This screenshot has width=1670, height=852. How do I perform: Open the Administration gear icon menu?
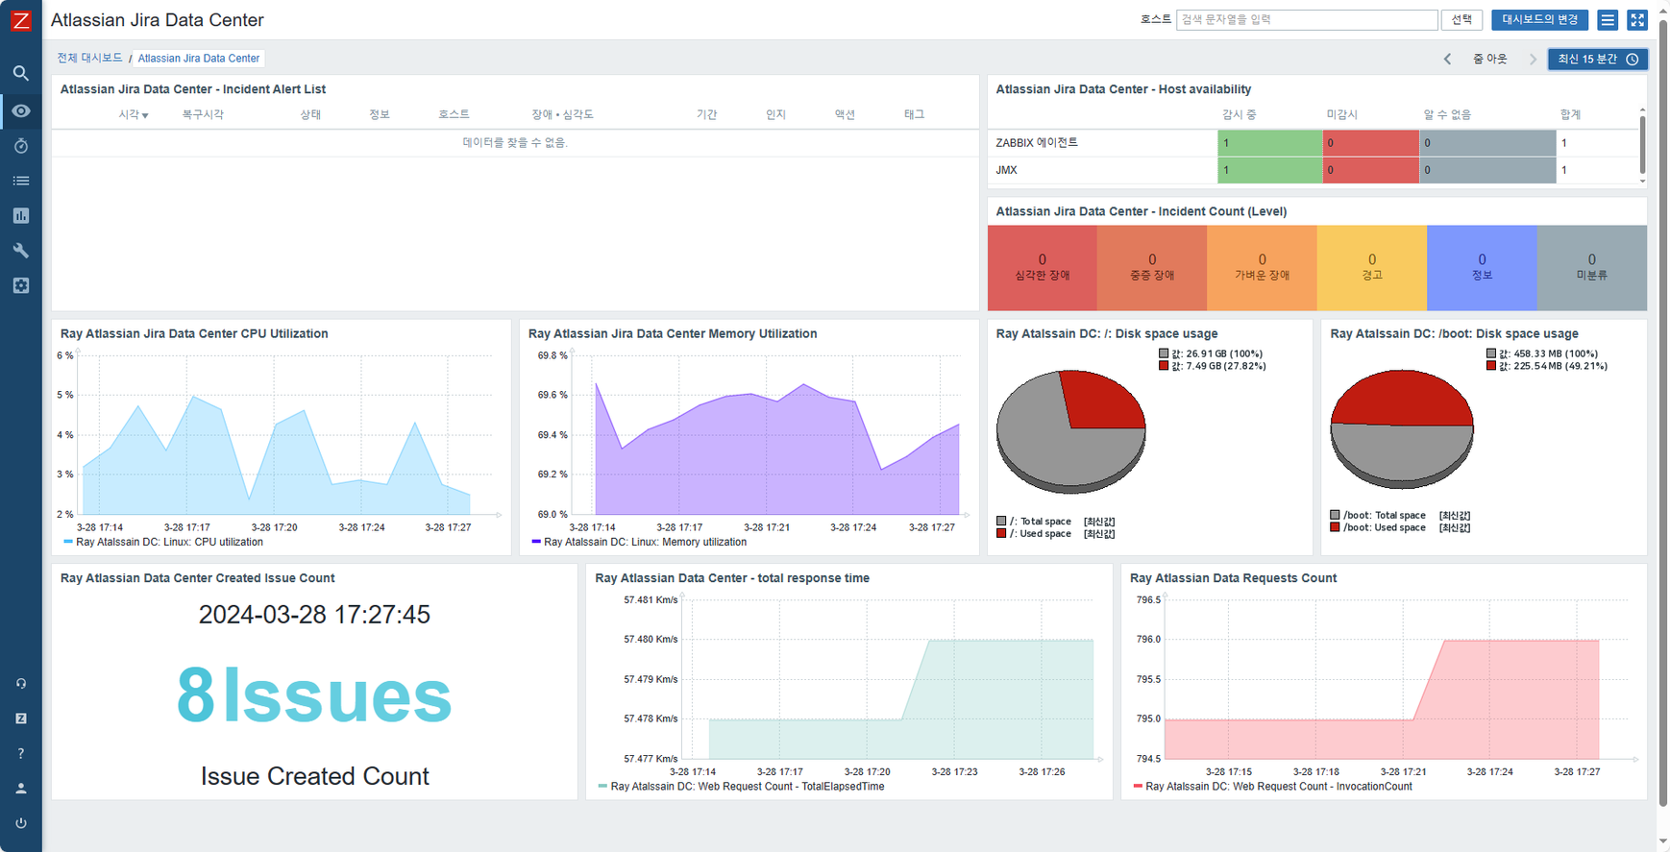pyautogui.click(x=21, y=285)
